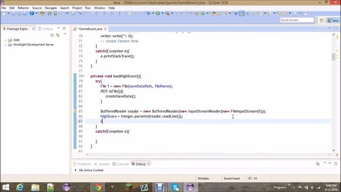Click the Quick Access search field
The image size is (341, 192).
click(297, 20)
